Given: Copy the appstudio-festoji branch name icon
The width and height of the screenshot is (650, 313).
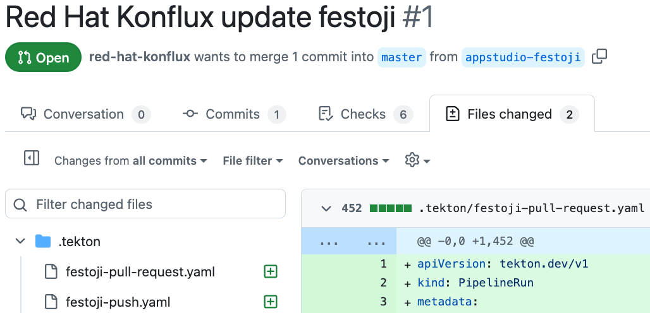Looking at the screenshot, I should [599, 57].
